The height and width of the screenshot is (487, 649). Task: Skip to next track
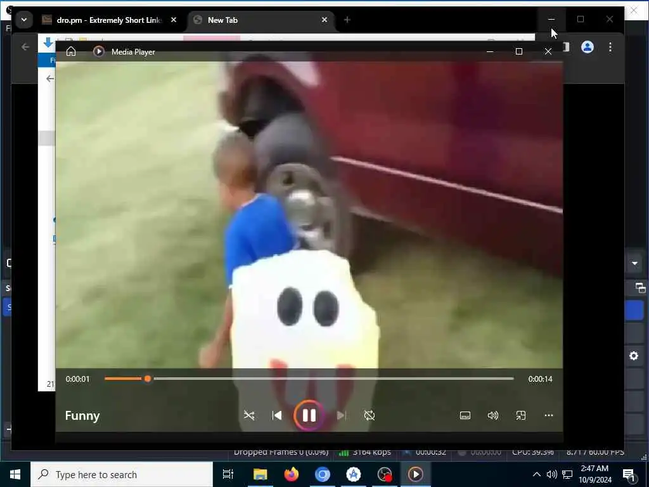coord(342,415)
